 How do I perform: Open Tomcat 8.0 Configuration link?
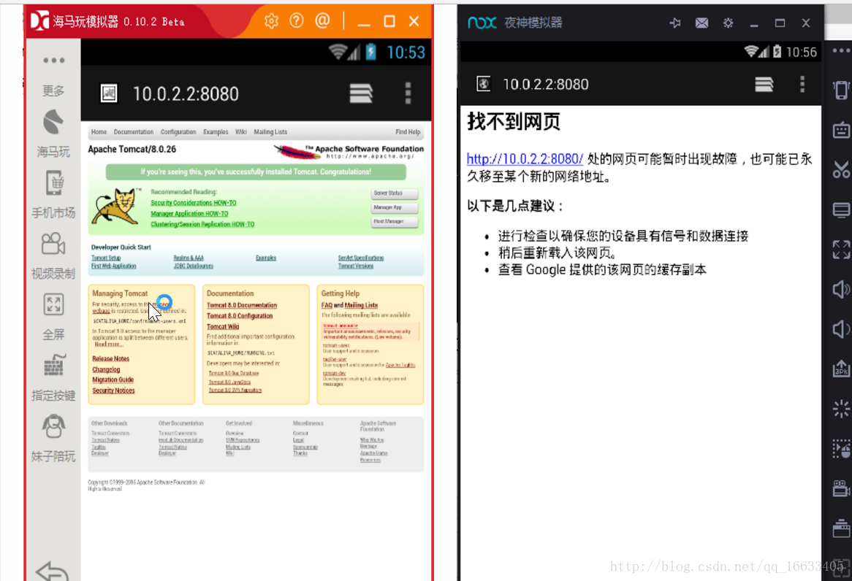click(x=240, y=315)
